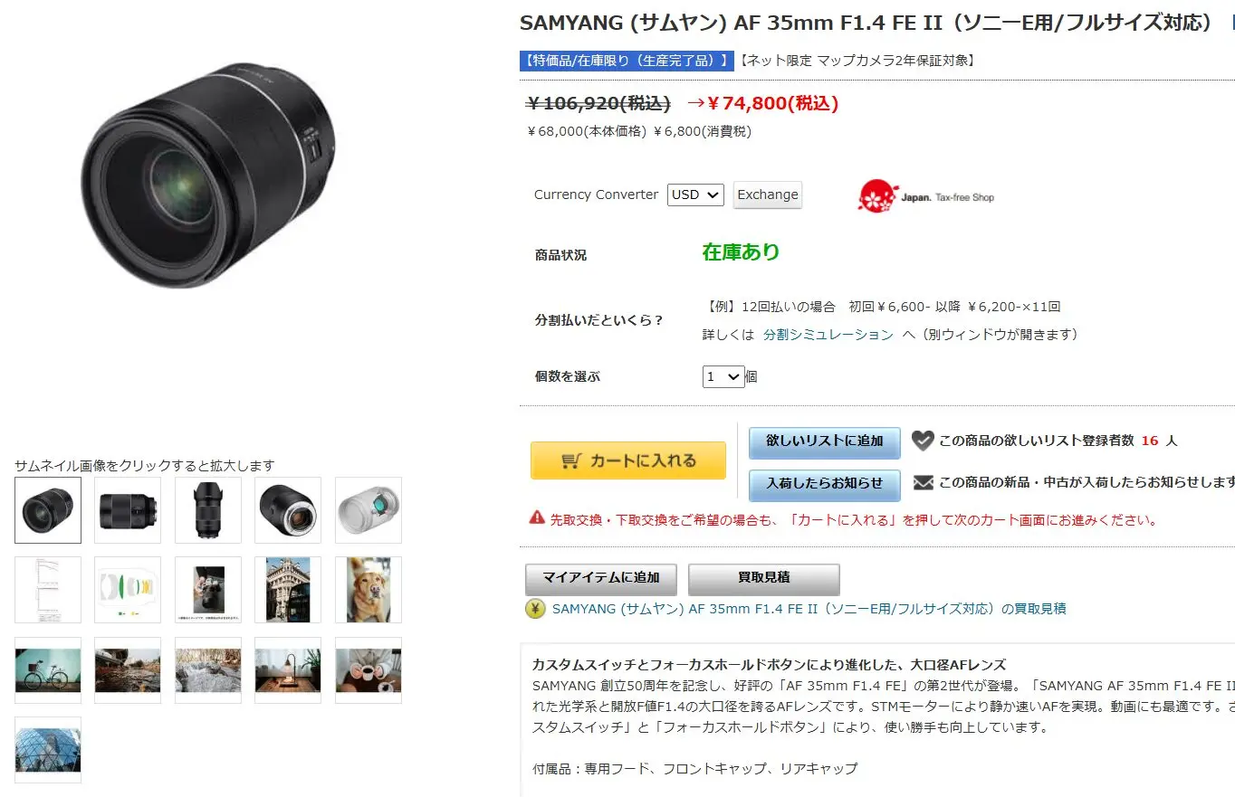The image size is (1235, 797).
Task: Click 入荷したらお知らせ button
Action: tap(825, 484)
